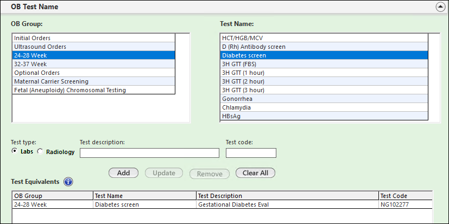Click the Add button
This screenshot has height=224, width=449.
pos(123,173)
